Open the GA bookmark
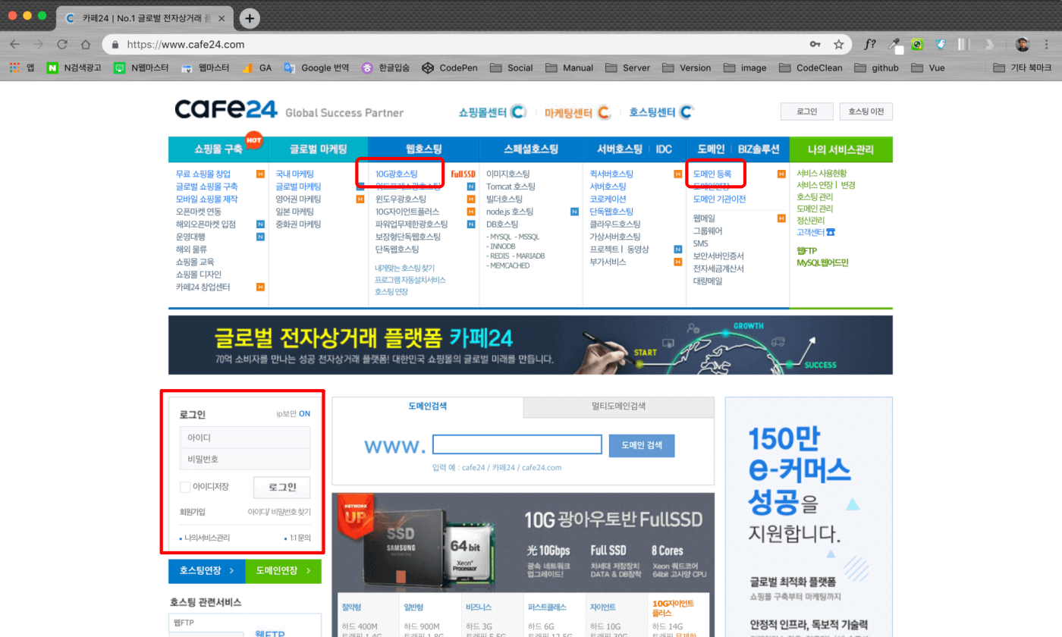Viewport: 1062px width, 637px height. click(256, 67)
